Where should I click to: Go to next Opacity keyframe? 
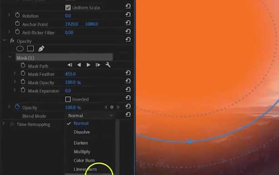coord(118,107)
